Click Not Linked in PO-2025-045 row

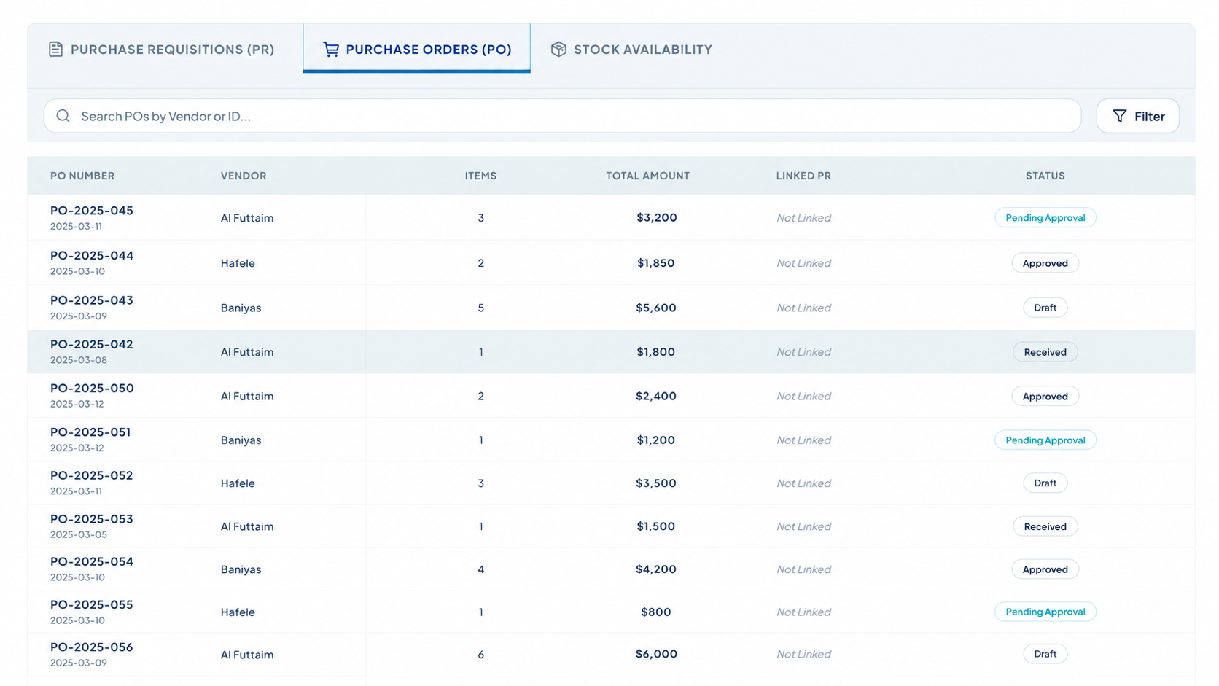[x=803, y=218]
